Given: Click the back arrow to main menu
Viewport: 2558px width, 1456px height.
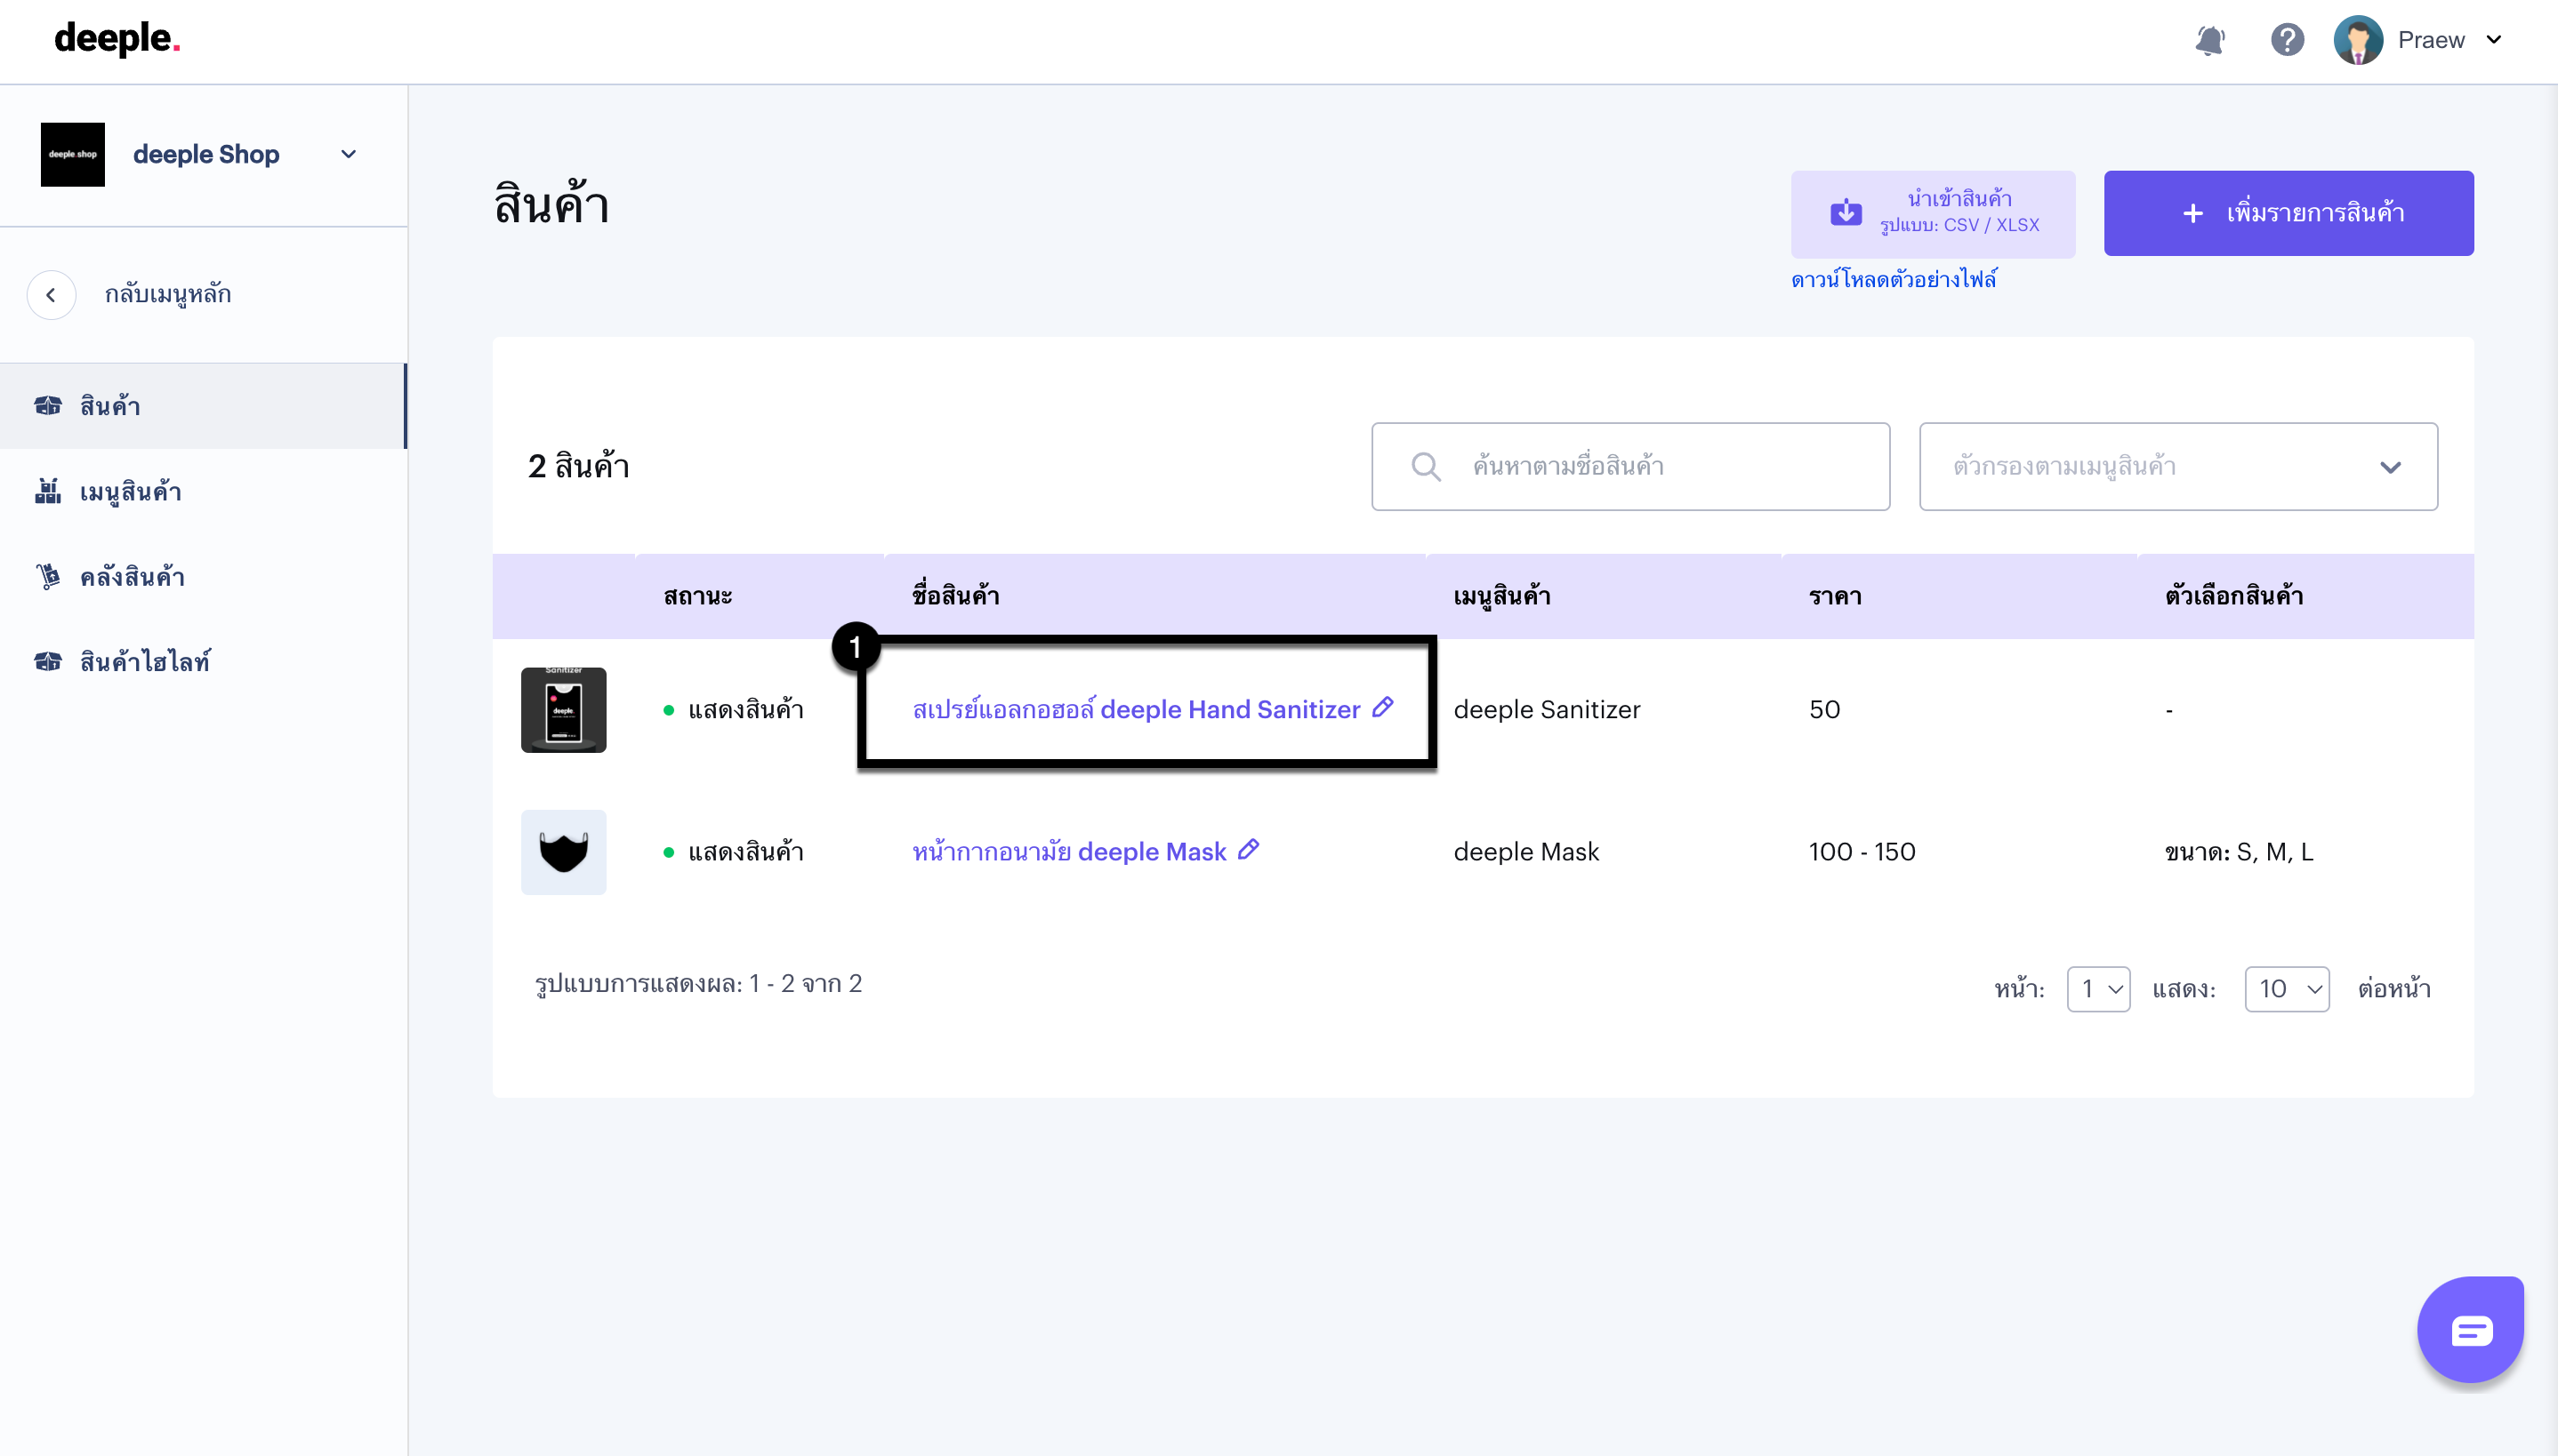Looking at the screenshot, I should (51, 295).
